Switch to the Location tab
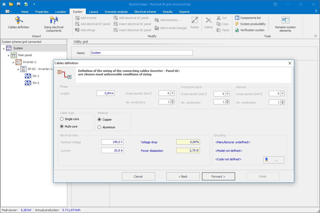Viewport: 320px width, 213px height. coord(61,11)
